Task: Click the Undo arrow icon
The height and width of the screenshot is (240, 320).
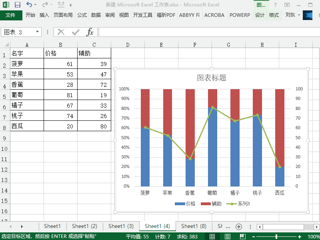Action: (29, 4)
